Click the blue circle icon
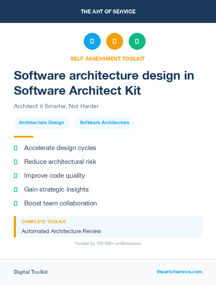The height and width of the screenshot is (285, 216). coord(92,41)
